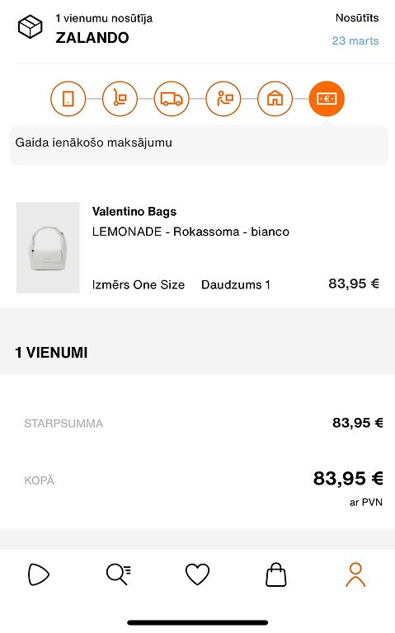Tap the Gaida ienākošo maksājumu status bubble
The image size is (395, 633).
pyautogui.click(x=199, y=145)
